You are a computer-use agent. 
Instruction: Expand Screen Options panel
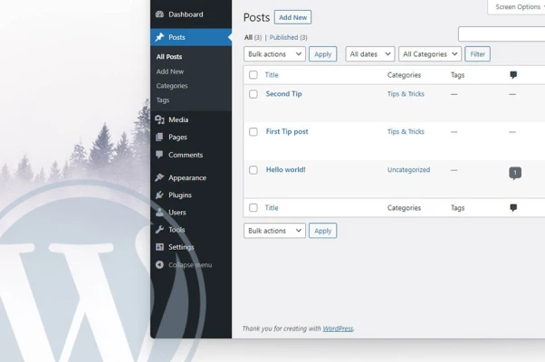tap(518, 7)
